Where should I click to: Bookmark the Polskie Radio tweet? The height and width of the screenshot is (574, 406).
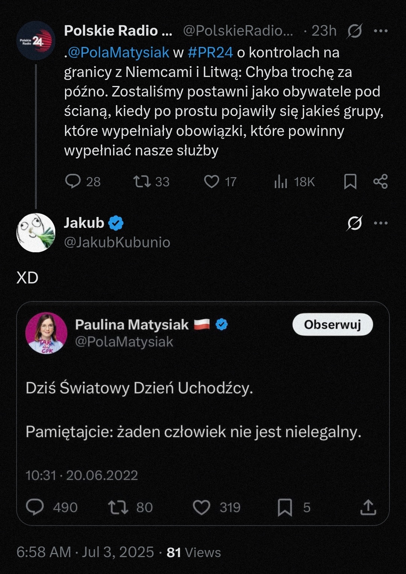point(350,182)
